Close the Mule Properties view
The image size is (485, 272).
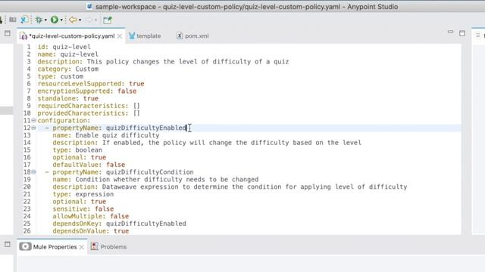click(x=82, y=247)
